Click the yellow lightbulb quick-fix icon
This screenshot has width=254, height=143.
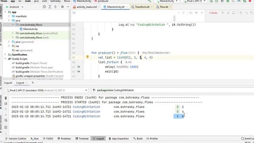click(87, 57)
